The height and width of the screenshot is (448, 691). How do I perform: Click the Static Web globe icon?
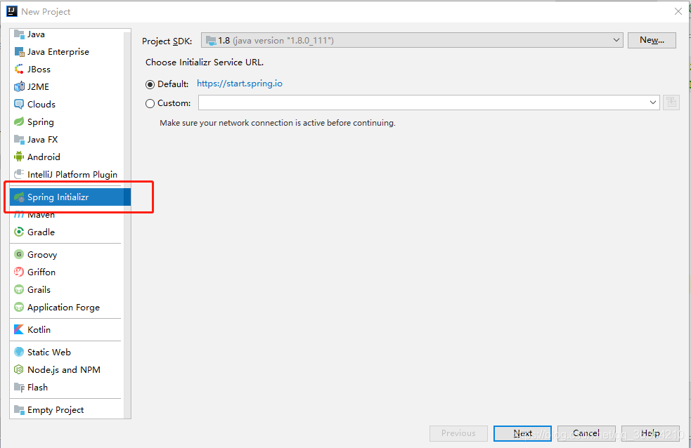19,352
